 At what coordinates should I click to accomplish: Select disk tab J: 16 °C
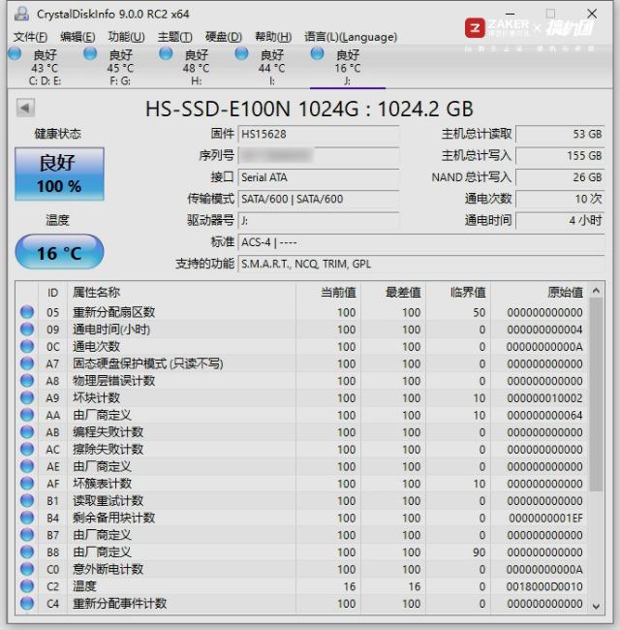click(x=348, y=67)
